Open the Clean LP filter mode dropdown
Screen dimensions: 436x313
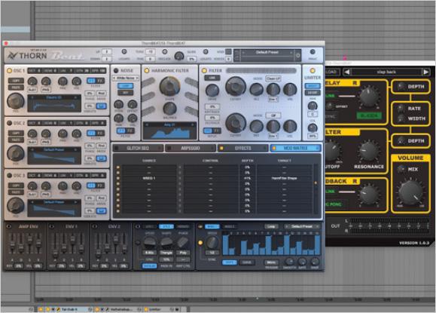coord(273,78)
